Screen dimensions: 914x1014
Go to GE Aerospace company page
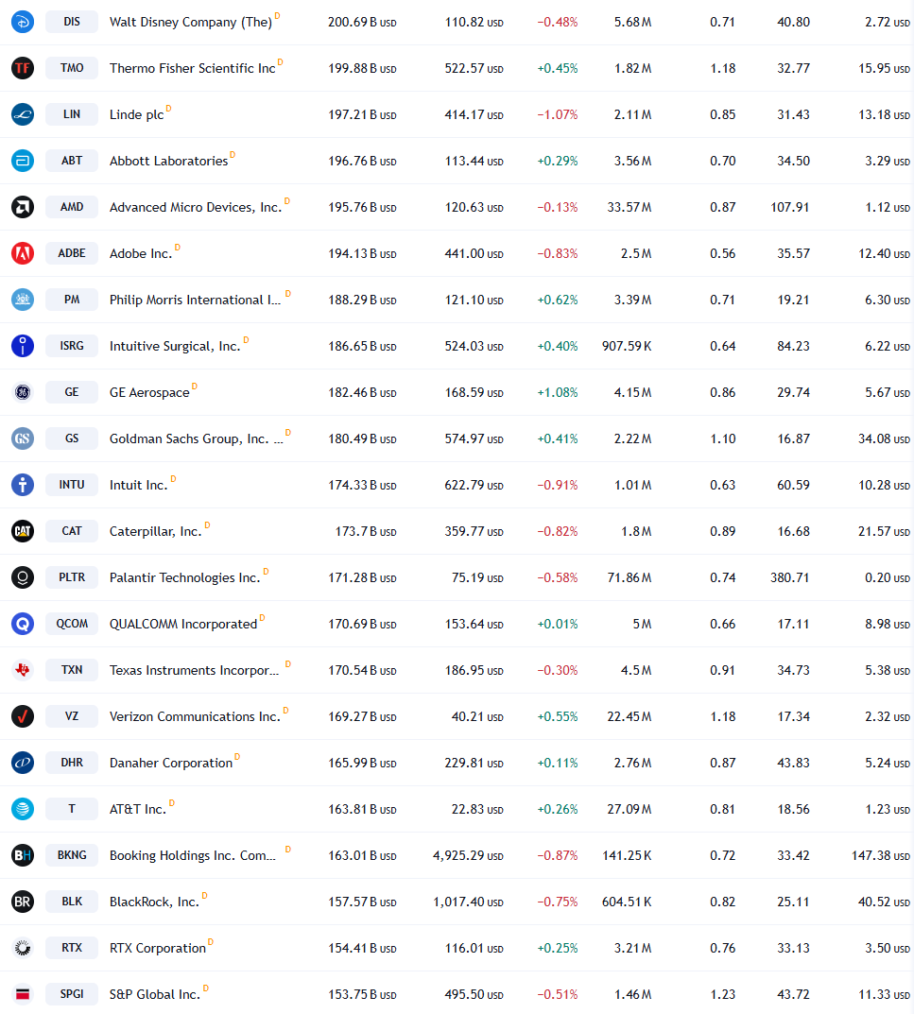(149, 392)
